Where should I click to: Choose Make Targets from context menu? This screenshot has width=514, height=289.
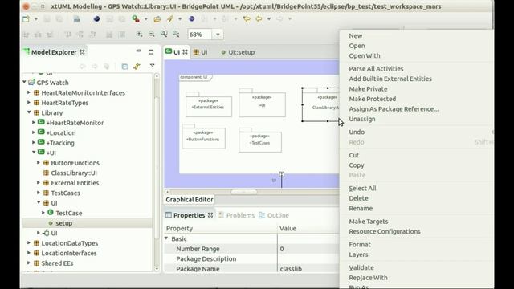click(368, 222)
